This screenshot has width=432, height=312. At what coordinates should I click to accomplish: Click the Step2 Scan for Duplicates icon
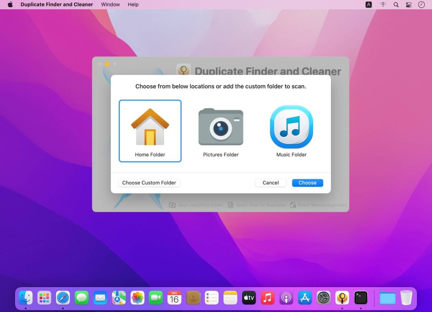(x=230, y=205)
